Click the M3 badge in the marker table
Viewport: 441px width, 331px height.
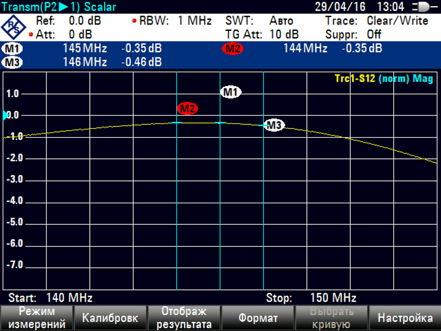tap(12, 62)
